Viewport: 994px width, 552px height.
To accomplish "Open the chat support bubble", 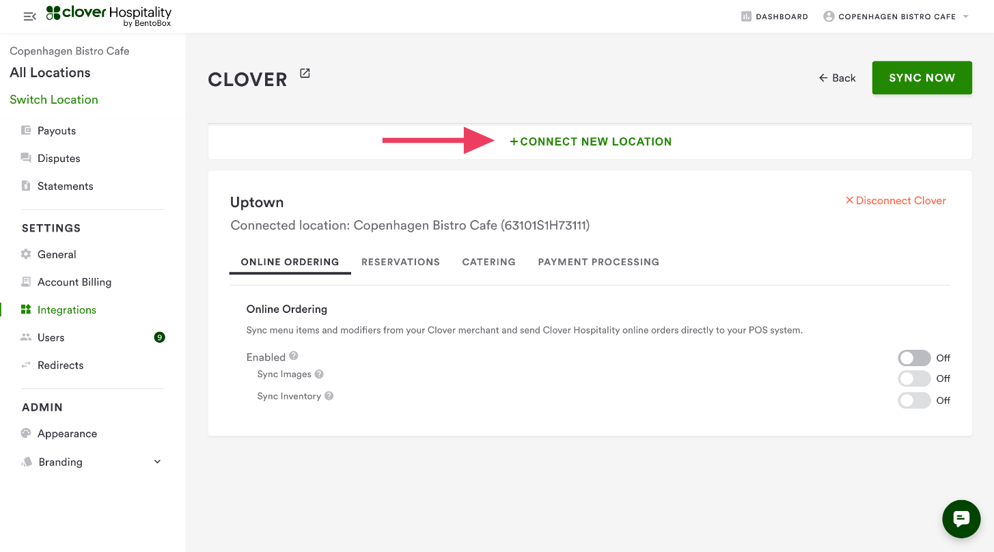I will click(x=961, y=519).
